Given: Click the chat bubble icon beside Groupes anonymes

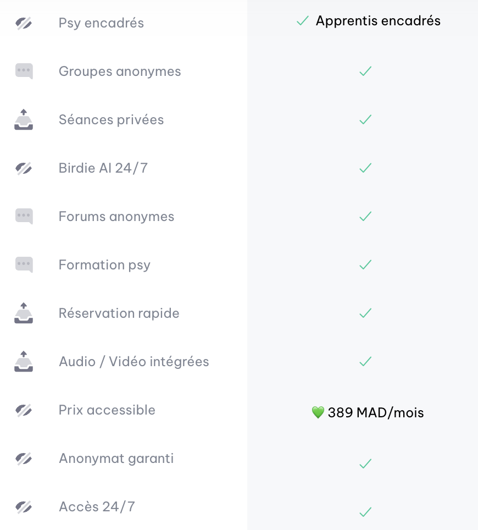Looking at the screenshot, I should (24, 71).
